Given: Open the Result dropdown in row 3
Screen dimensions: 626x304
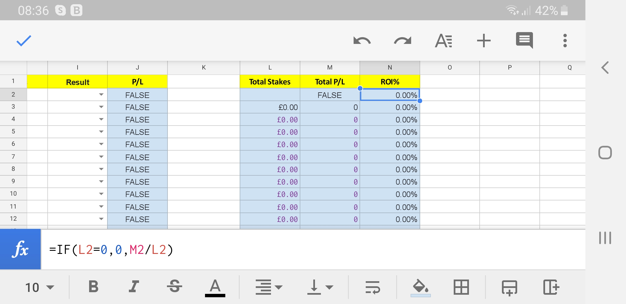Looking at the screenshot, I should tap(101, 107).
